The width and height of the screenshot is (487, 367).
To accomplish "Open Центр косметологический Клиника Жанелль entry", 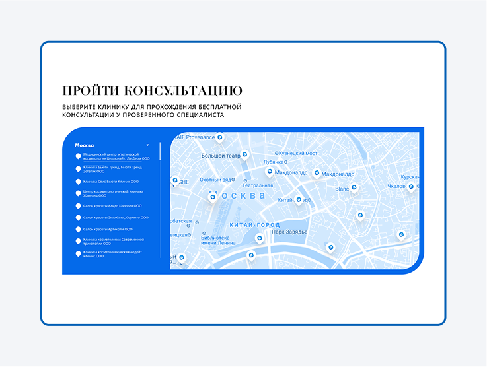I will (112, 193).
